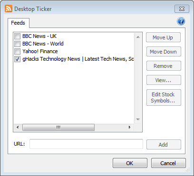Focus the URL input field
Screen dimensions: 194x176
pos(86,144)
